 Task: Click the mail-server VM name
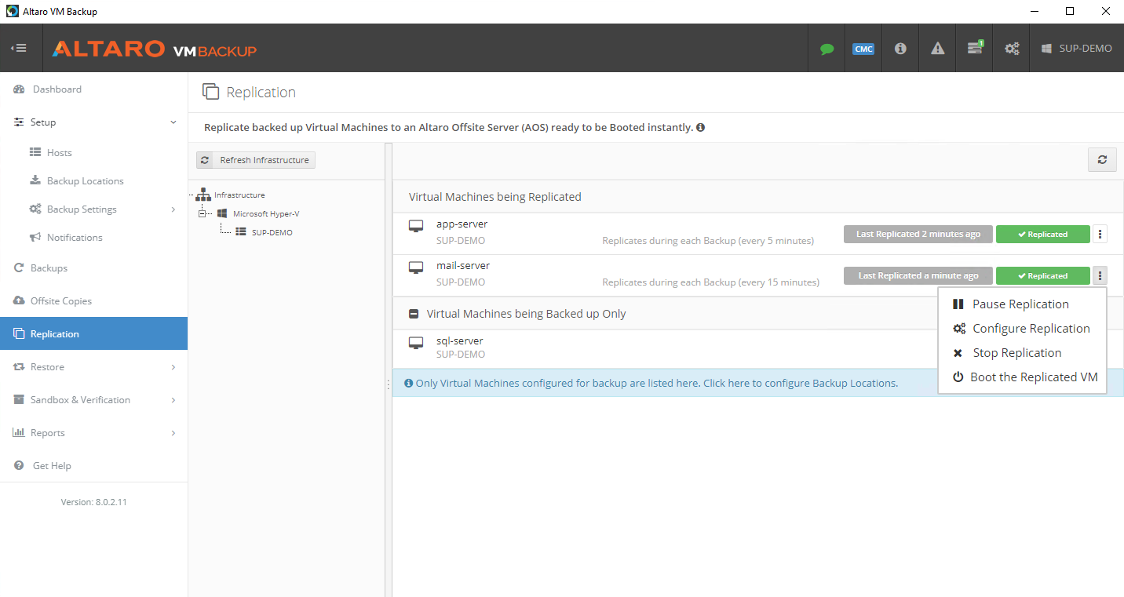pyautogui.click(x=463, y=266)
